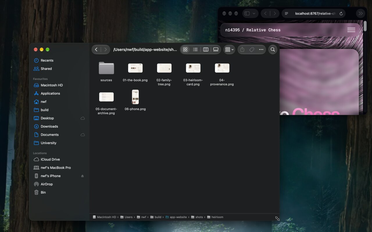Viewport: 372px width, 232px height.
Task: Click Users in the Finder path bar
Action: coord(126,217)
